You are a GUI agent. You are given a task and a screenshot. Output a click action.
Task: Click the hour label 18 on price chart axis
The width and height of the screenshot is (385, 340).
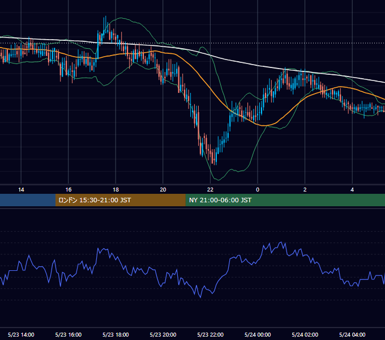tap(115, 190)
